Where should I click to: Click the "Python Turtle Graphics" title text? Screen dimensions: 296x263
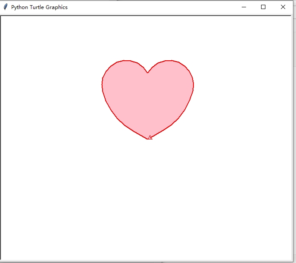[x=39, y=7]
